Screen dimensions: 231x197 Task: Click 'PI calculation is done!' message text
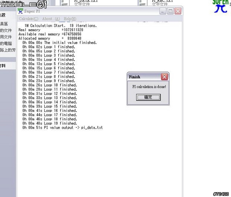(149, 87)
